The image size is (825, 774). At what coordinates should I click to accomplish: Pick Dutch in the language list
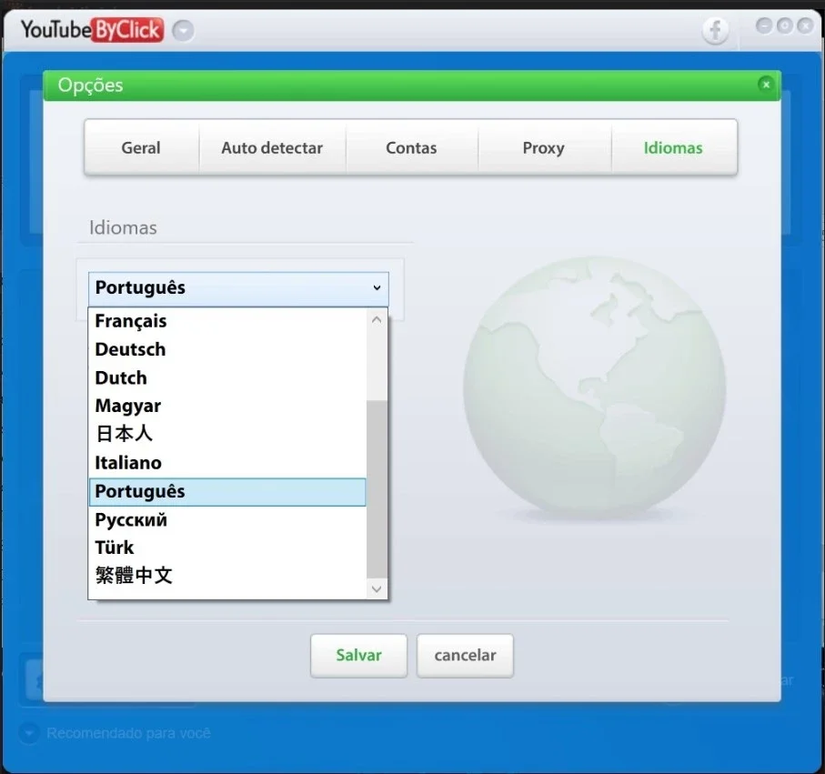click(227, 377)
